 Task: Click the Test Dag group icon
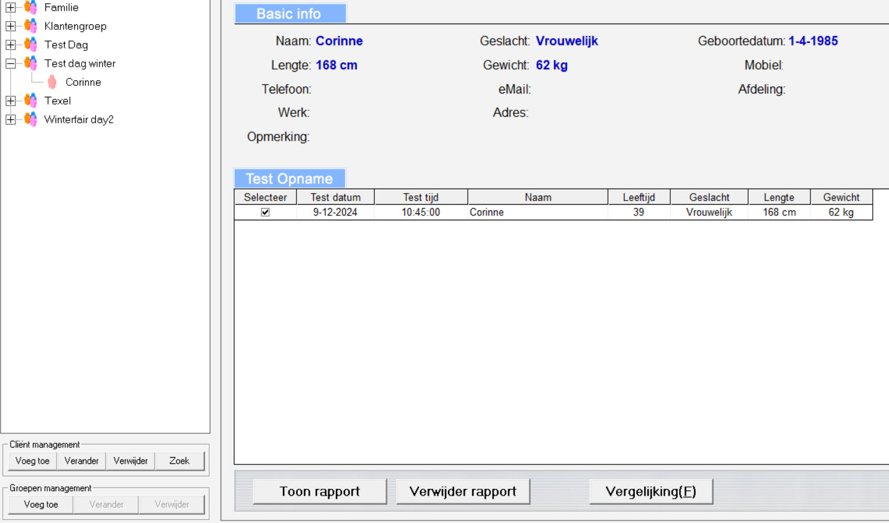[31, 45]
